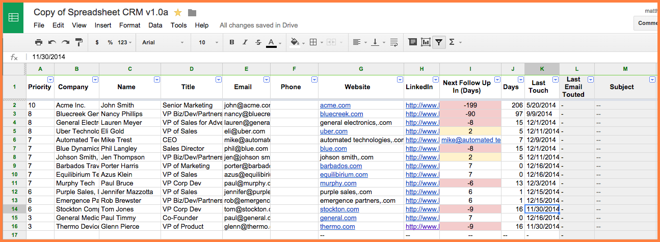This screenshot has width=660, height=242.
Task: Redo the last undone action
Action: point(65,42)
